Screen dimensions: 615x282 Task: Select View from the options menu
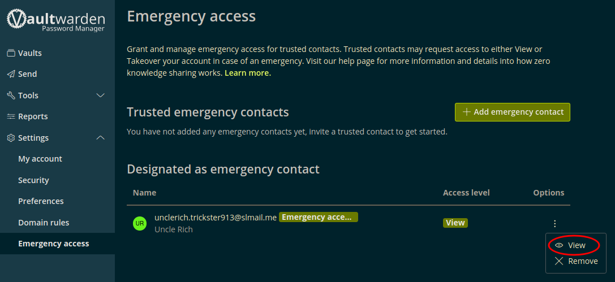(575, 245)
